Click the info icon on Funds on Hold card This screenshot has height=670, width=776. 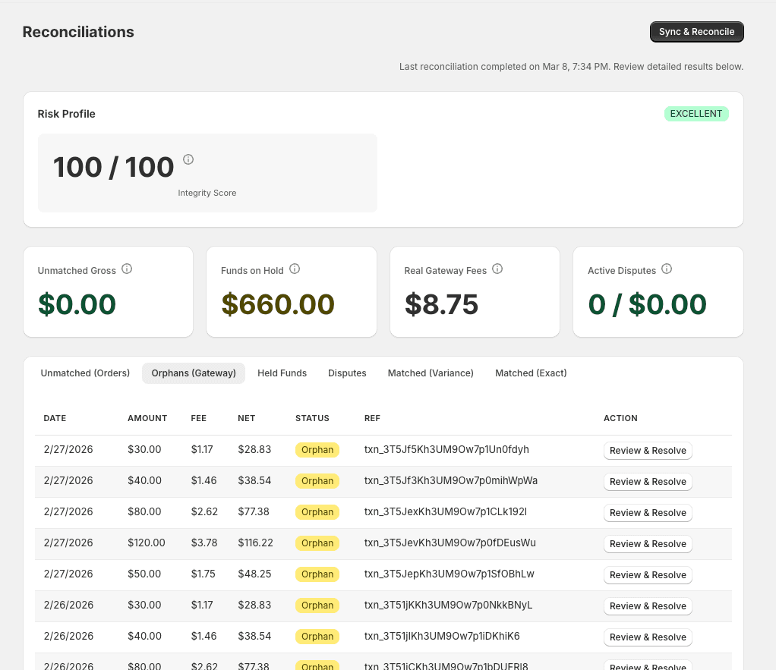pos(293,269)
